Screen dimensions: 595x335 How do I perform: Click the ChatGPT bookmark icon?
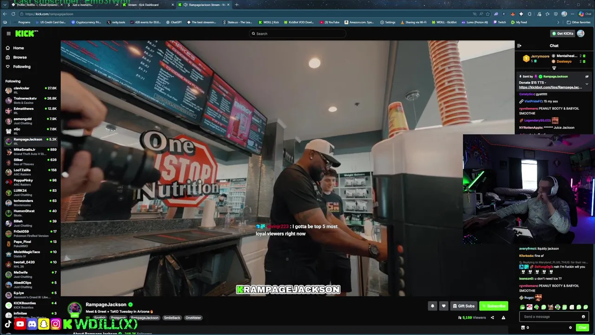coord(167,22)
